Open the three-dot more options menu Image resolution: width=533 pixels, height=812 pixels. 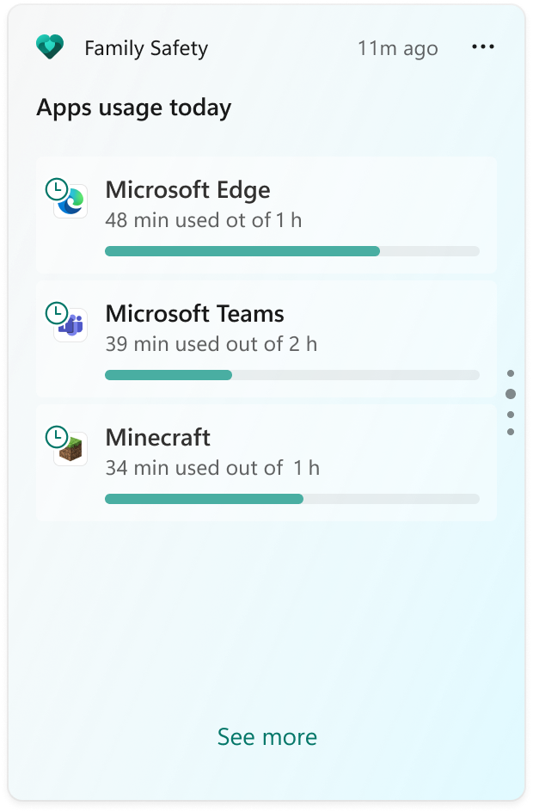483,47
